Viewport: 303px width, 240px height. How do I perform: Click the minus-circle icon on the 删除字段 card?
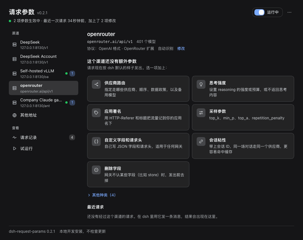tap(96, 170)
